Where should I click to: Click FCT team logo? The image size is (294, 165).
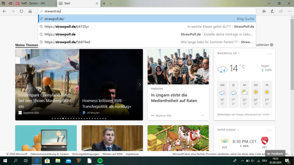(x=265, y=141)
